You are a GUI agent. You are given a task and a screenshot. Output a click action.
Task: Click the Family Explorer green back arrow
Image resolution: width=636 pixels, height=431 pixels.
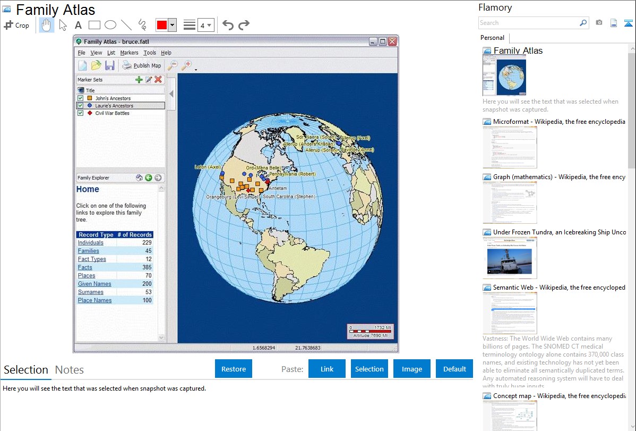point(149,178)
